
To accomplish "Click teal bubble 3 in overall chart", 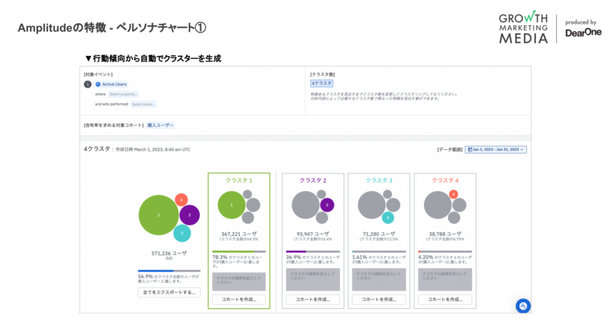I will (x=182, y=233).
